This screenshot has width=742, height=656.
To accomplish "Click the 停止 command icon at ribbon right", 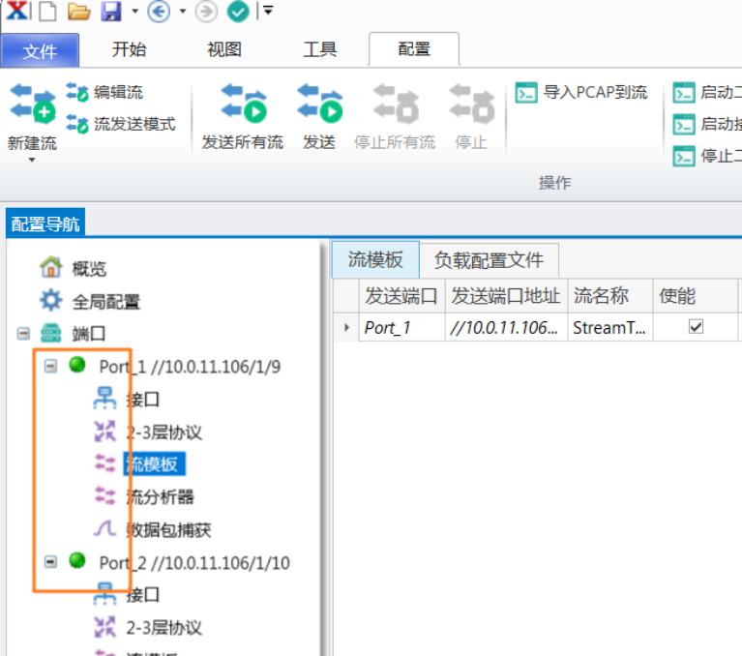I will point(684,156).
